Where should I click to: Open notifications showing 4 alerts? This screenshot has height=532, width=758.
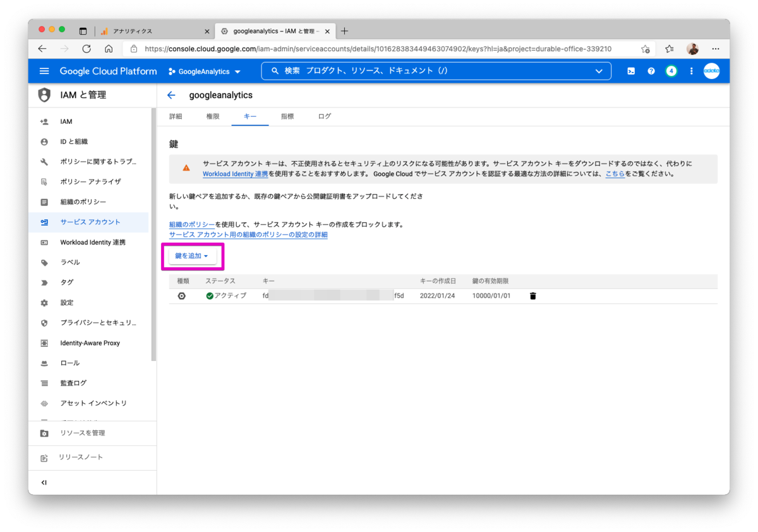(671, 71)
